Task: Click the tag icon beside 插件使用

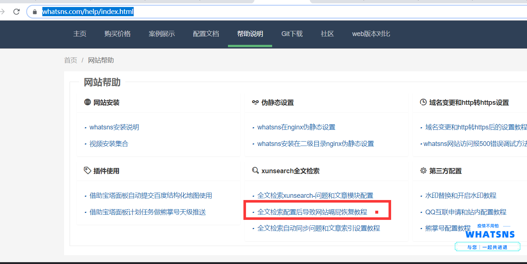Action: pyautogui.click(x=87, y=171)
